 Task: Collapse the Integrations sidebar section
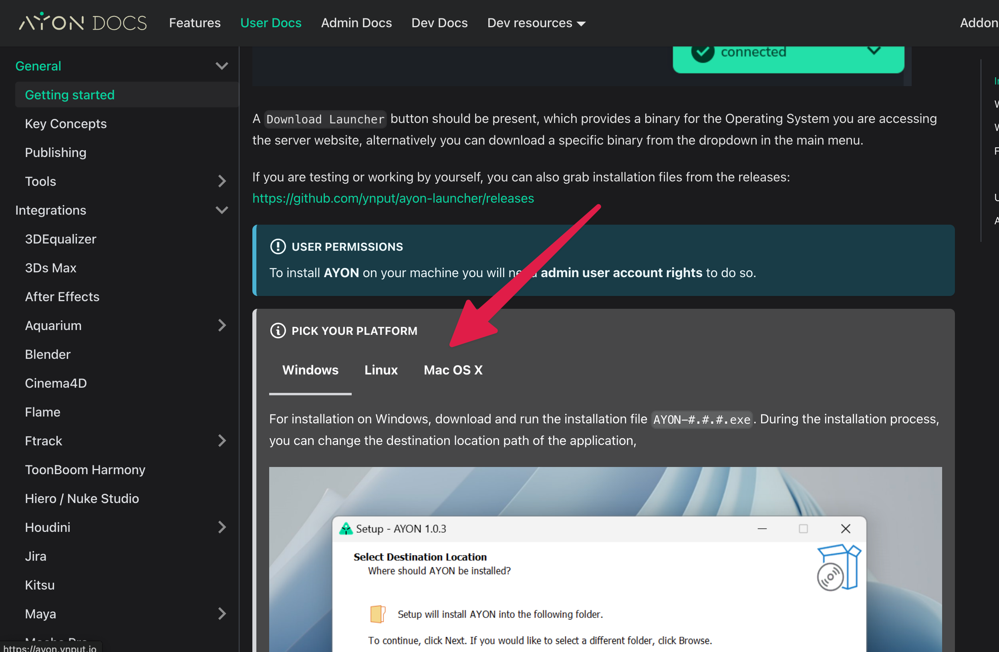222,210
